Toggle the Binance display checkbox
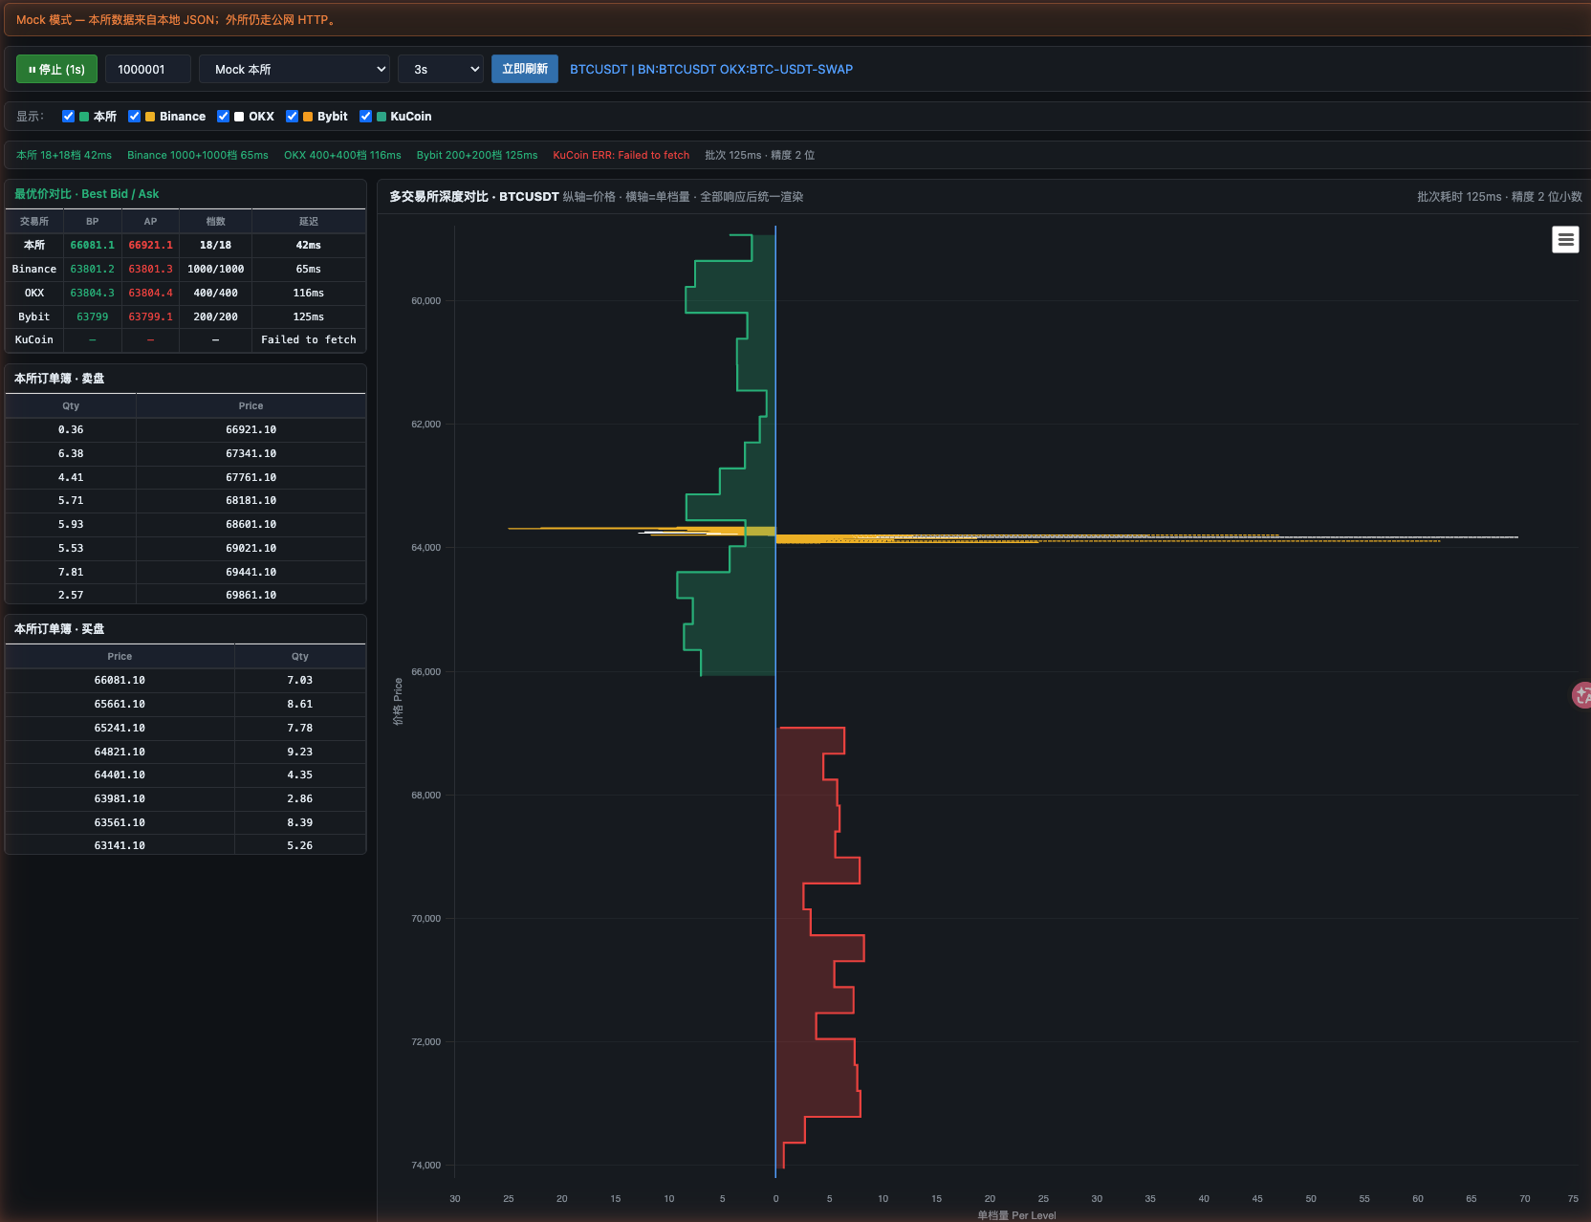This screenshot has height=1222, width=1591. (134, 117)
